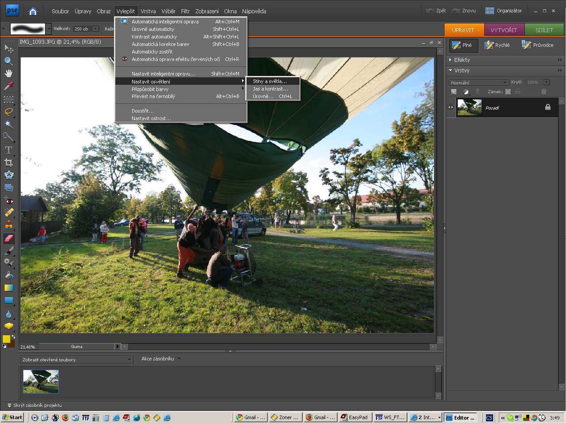Open the Normální blend mode dropdown

479,83
